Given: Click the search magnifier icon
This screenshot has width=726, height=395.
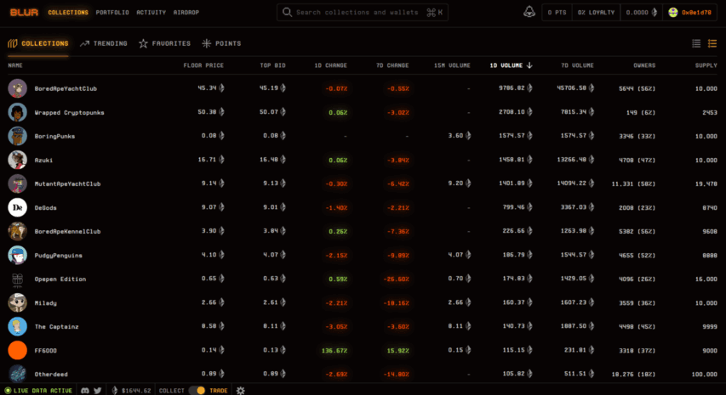Looking at the screenshot, I should tap(287, 12).
